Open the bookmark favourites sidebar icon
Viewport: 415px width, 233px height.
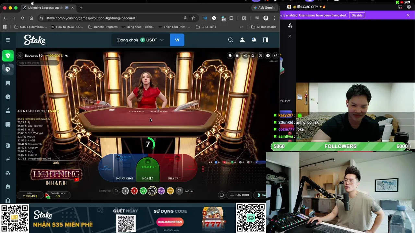tap(8, 83)
